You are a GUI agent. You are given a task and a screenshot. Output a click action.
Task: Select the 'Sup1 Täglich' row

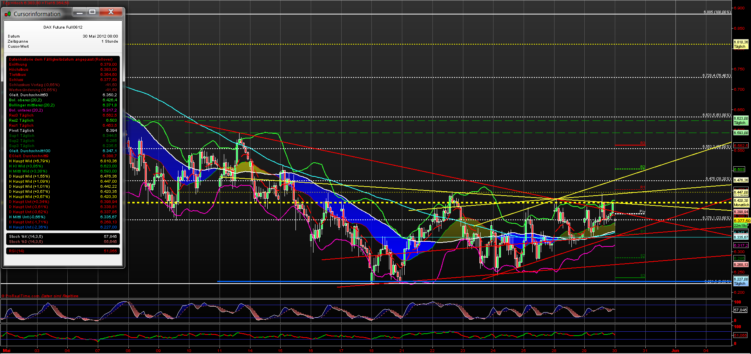(x=63, y=136)
